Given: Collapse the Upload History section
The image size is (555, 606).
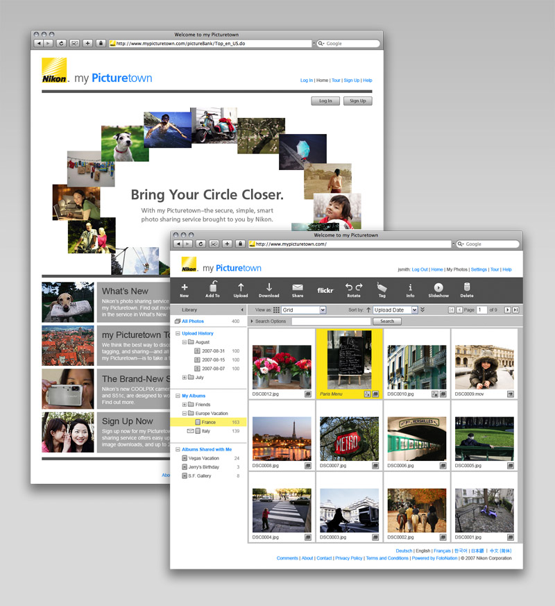Looking at the screenshot, I should pyautogui.click(x=178, y=333).
